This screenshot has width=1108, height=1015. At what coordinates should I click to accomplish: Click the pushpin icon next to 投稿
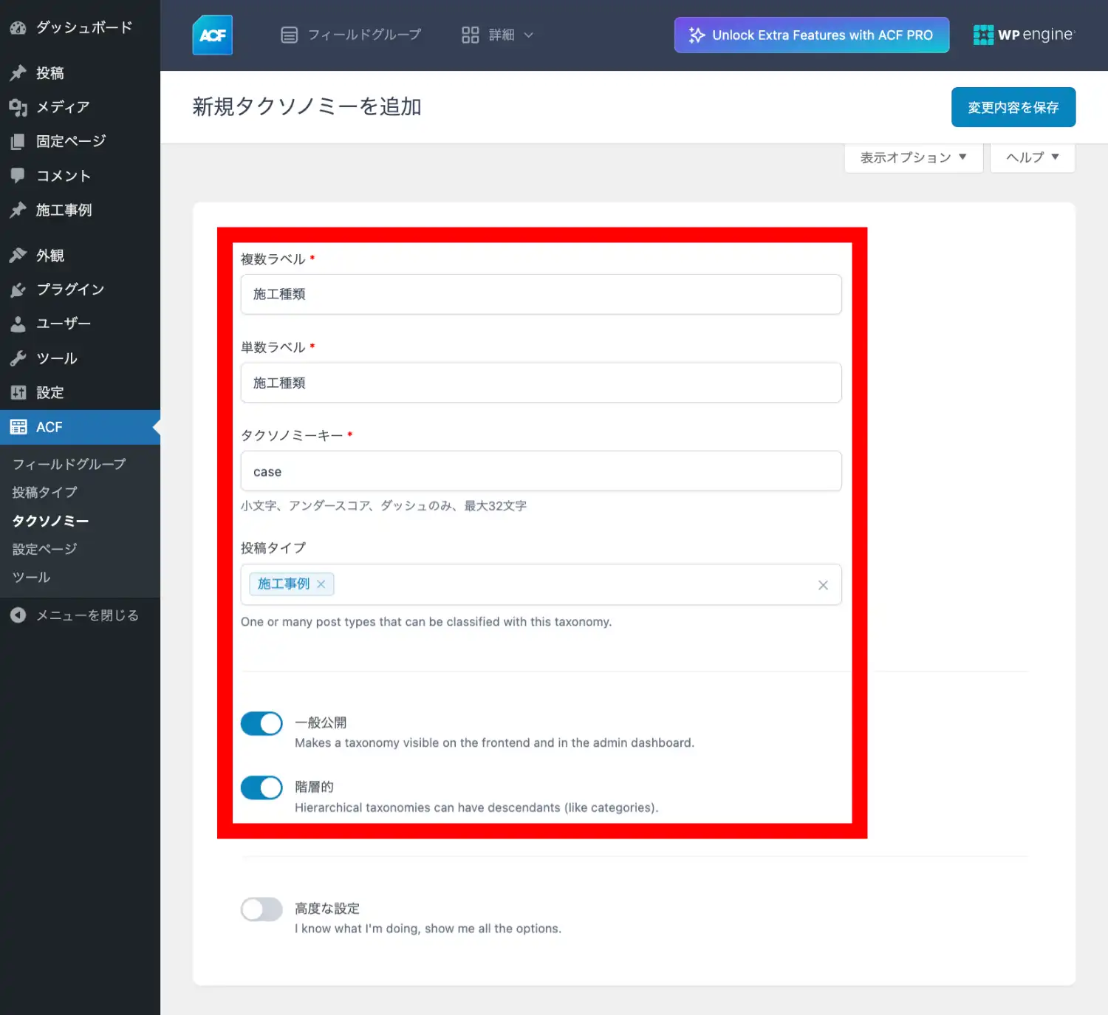(18, 73)
